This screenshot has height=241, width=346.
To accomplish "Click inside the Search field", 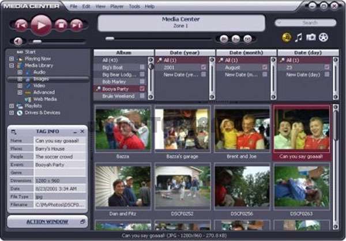I will 306,22.
